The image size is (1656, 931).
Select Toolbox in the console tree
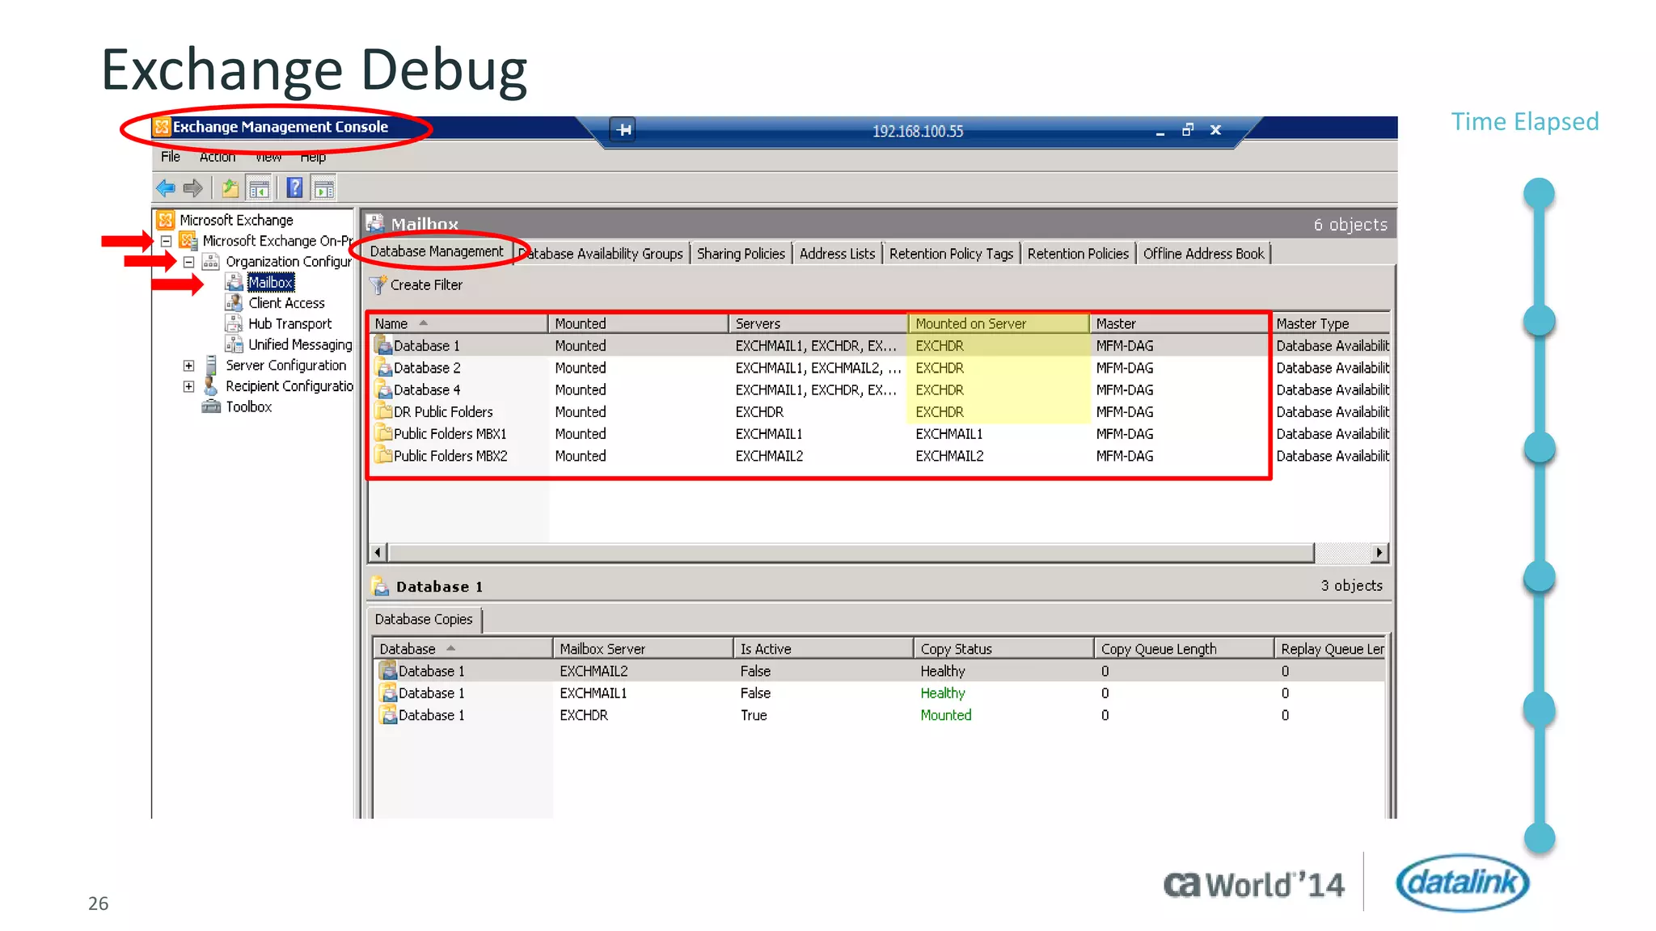coord(248,407)
